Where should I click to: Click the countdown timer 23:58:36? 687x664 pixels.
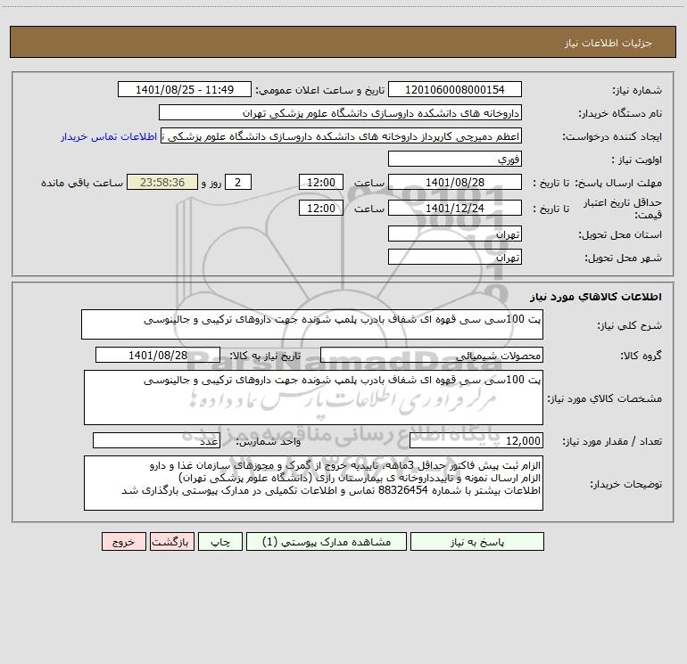tap(162, 182)
